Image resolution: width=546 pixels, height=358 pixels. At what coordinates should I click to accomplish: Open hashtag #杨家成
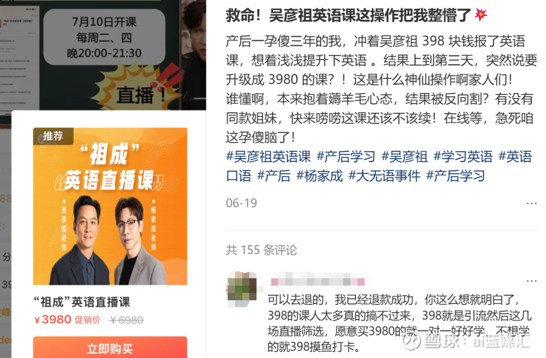[320, 176]
